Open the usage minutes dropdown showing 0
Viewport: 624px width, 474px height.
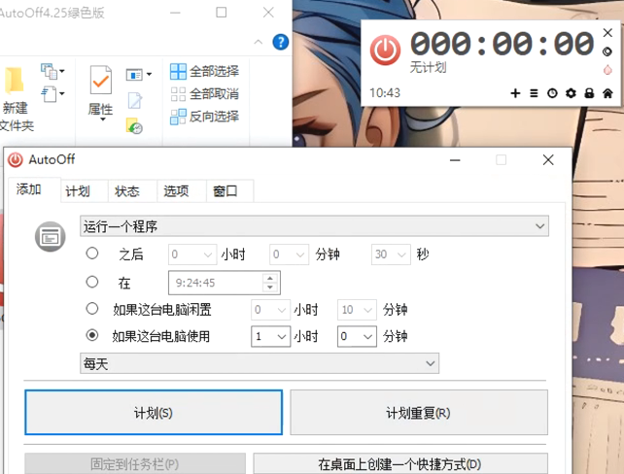click(357, 336)
